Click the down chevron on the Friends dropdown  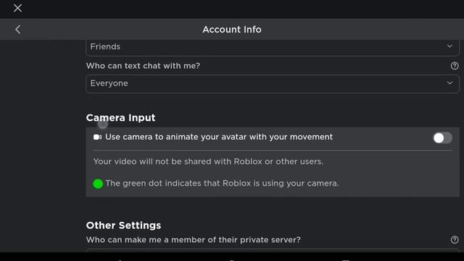[x=449, y=46]
